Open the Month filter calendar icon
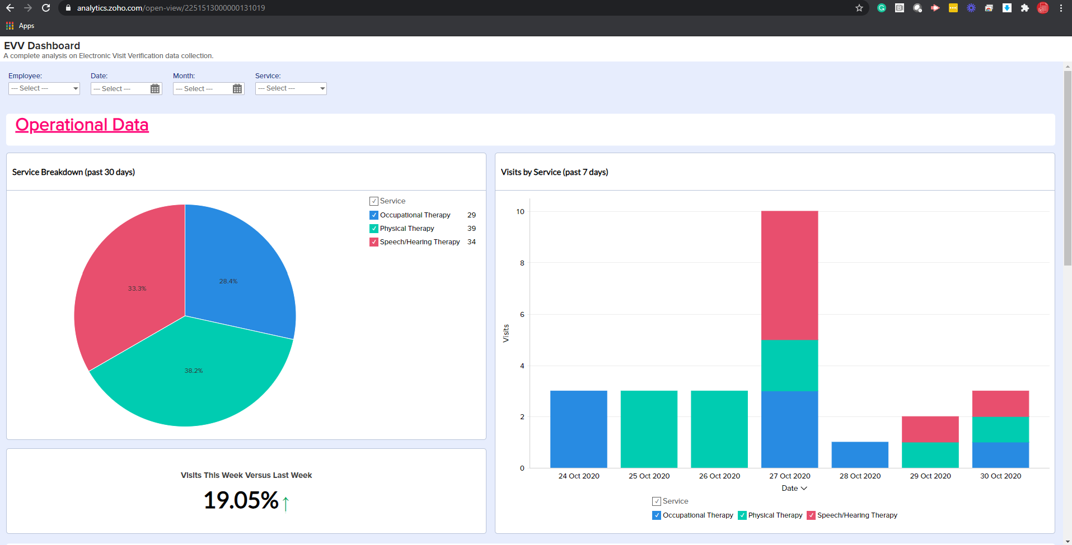The width and height of the screenshot is (1072, 545). 237,89
